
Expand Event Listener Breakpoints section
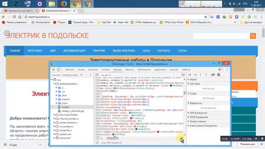tap(188, 125)
